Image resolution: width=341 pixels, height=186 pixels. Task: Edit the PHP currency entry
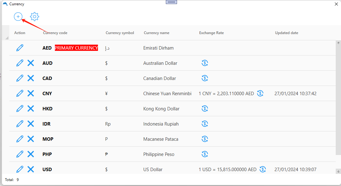pos(20,154)
